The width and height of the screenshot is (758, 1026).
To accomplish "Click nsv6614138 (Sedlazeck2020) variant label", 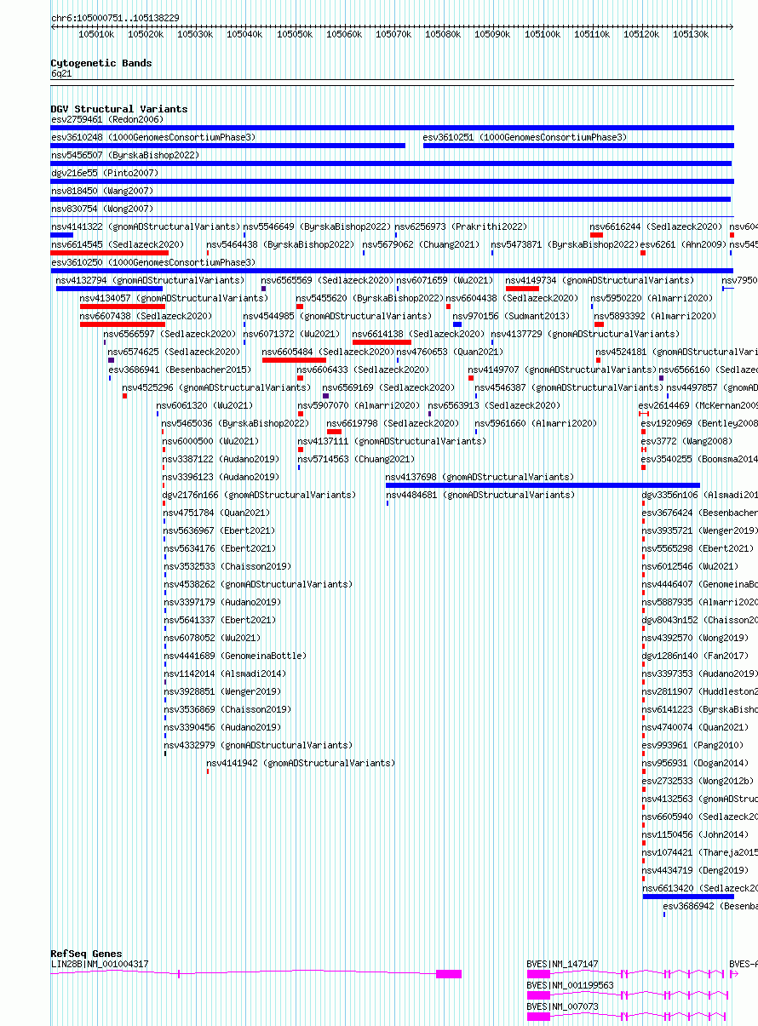I will tap(418, 334).
